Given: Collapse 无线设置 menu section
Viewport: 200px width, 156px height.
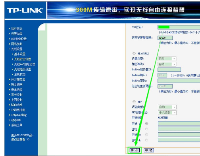Looking at the screenshot, I should [17, 49].
